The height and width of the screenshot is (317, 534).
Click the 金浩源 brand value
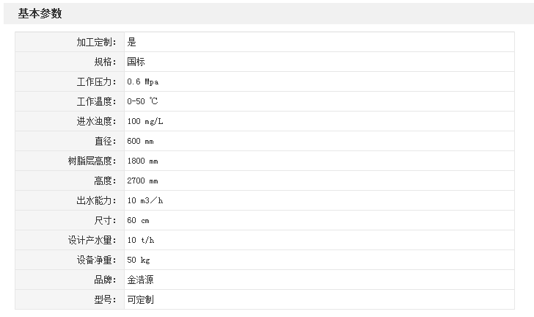(140, 280)
